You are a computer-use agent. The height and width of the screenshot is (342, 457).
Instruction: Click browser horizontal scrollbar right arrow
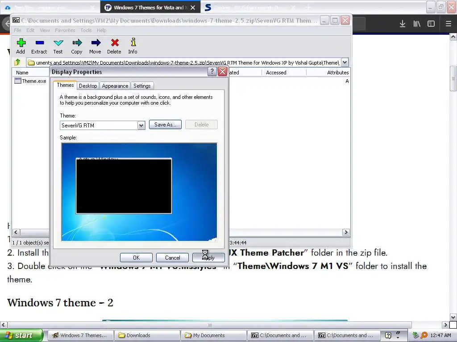(x=445, y=325)
